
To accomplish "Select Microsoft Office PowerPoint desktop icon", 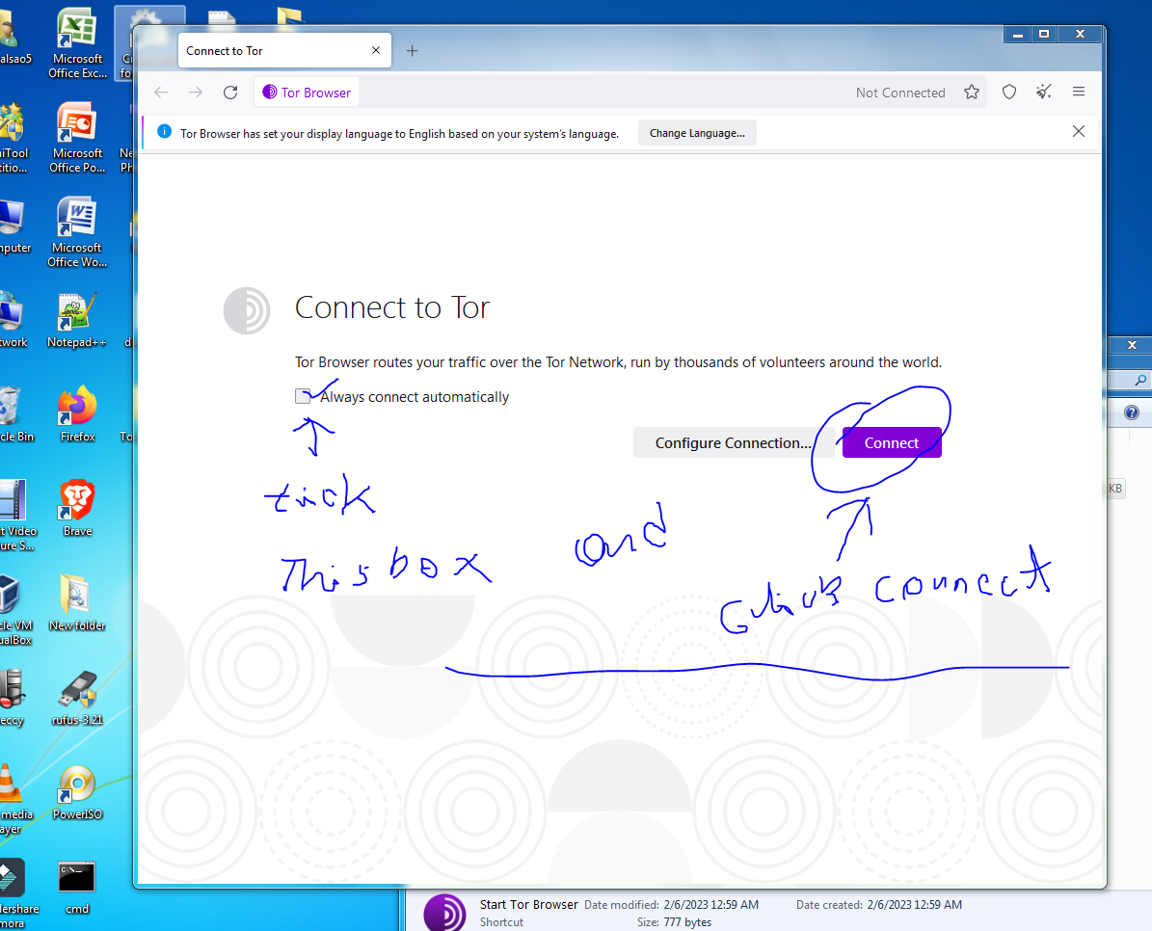I will (x=77, y=138).
